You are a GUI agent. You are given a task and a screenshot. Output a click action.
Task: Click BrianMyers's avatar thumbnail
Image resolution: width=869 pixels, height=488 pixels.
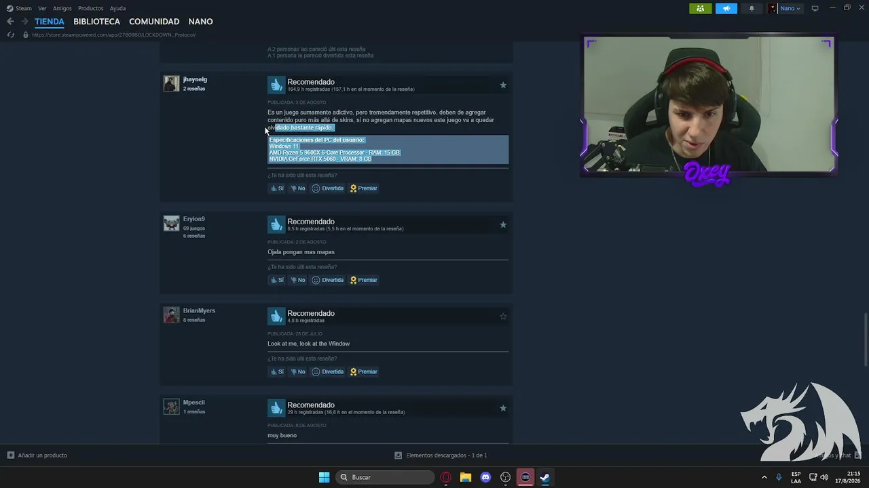point(171,314)
